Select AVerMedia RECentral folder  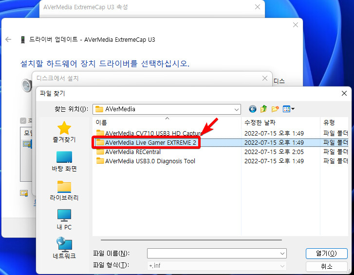pos(128,152)
